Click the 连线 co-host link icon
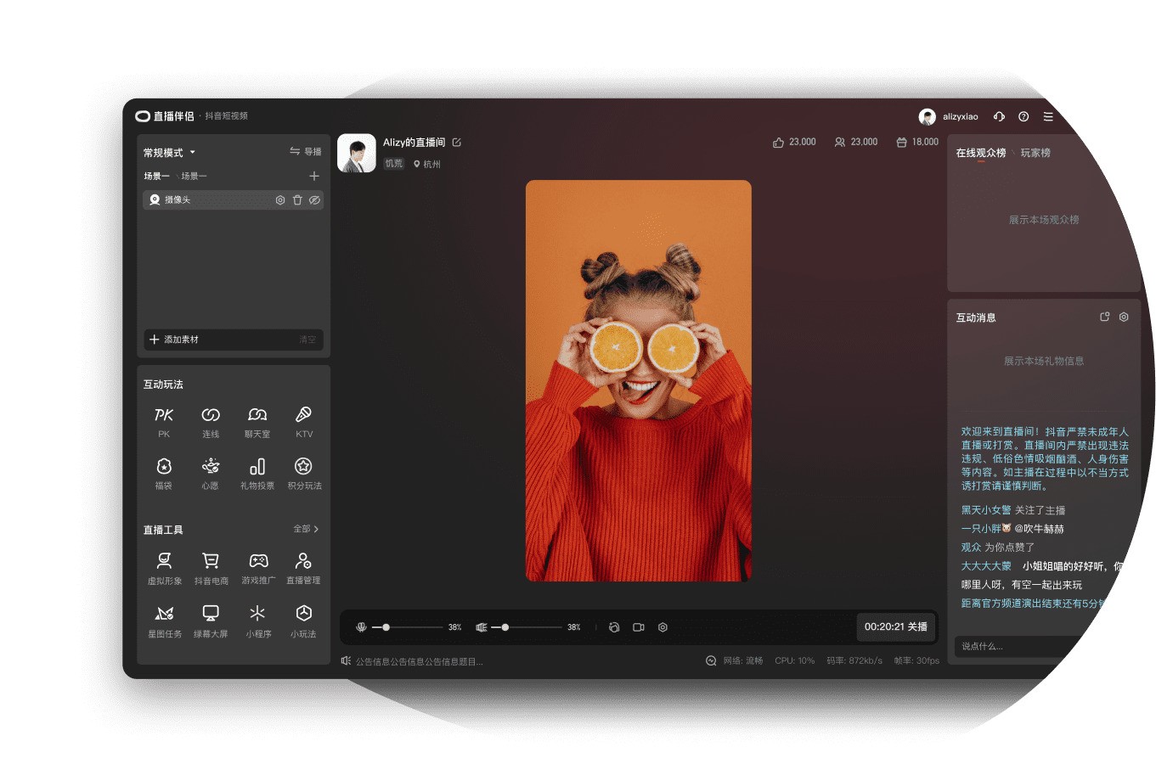Screen dimensions: 1156x775 pyautogui.click(x=211, y=415)
